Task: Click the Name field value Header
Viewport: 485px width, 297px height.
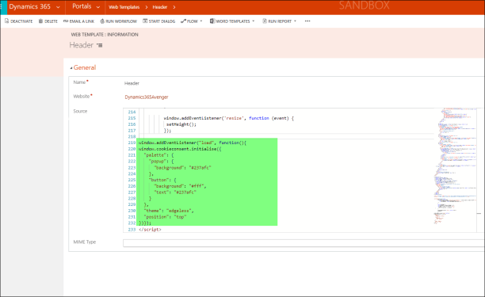Action: click(132, 83)
